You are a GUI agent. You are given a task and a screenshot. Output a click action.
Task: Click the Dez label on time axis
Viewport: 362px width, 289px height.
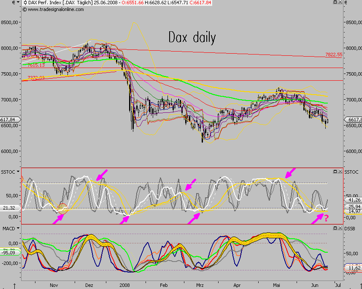click(89, 285)
